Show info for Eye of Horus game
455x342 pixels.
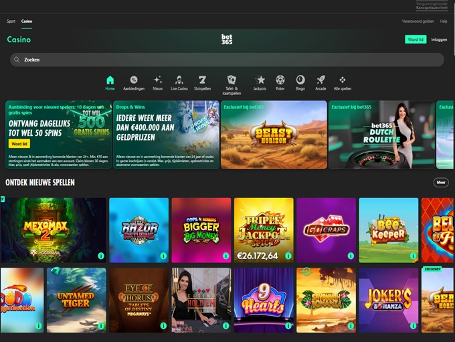[163, 326]
